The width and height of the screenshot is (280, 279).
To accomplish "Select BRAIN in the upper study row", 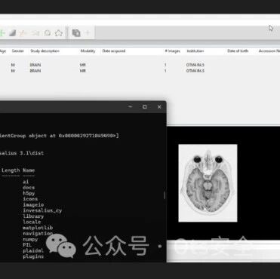I will coord(35,65).
